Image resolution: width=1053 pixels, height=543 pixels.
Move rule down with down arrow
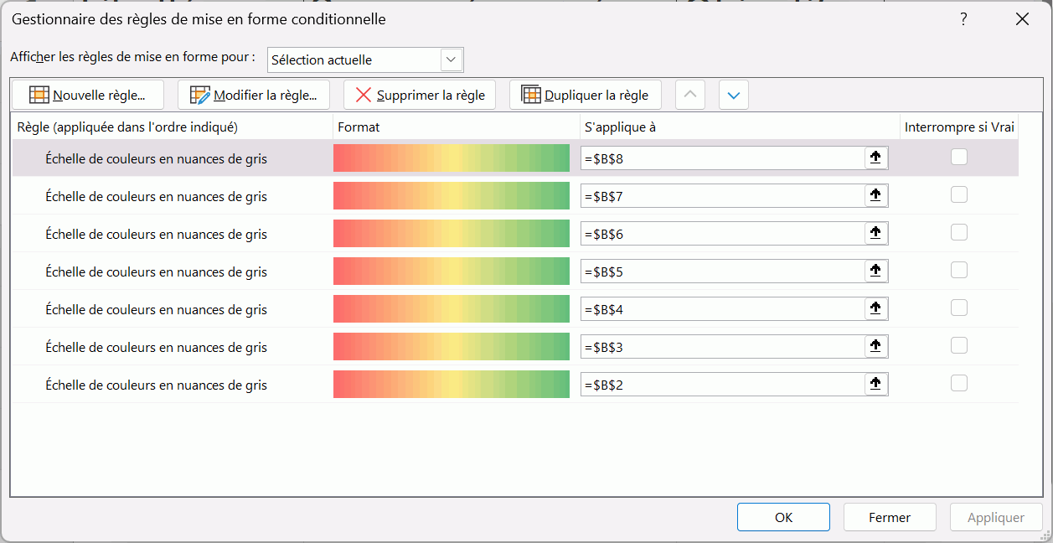pos(734,96)
